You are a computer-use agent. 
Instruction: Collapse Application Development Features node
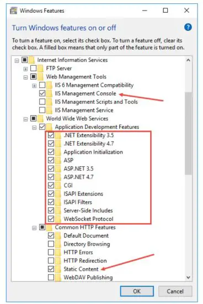(x=34, y=128)
